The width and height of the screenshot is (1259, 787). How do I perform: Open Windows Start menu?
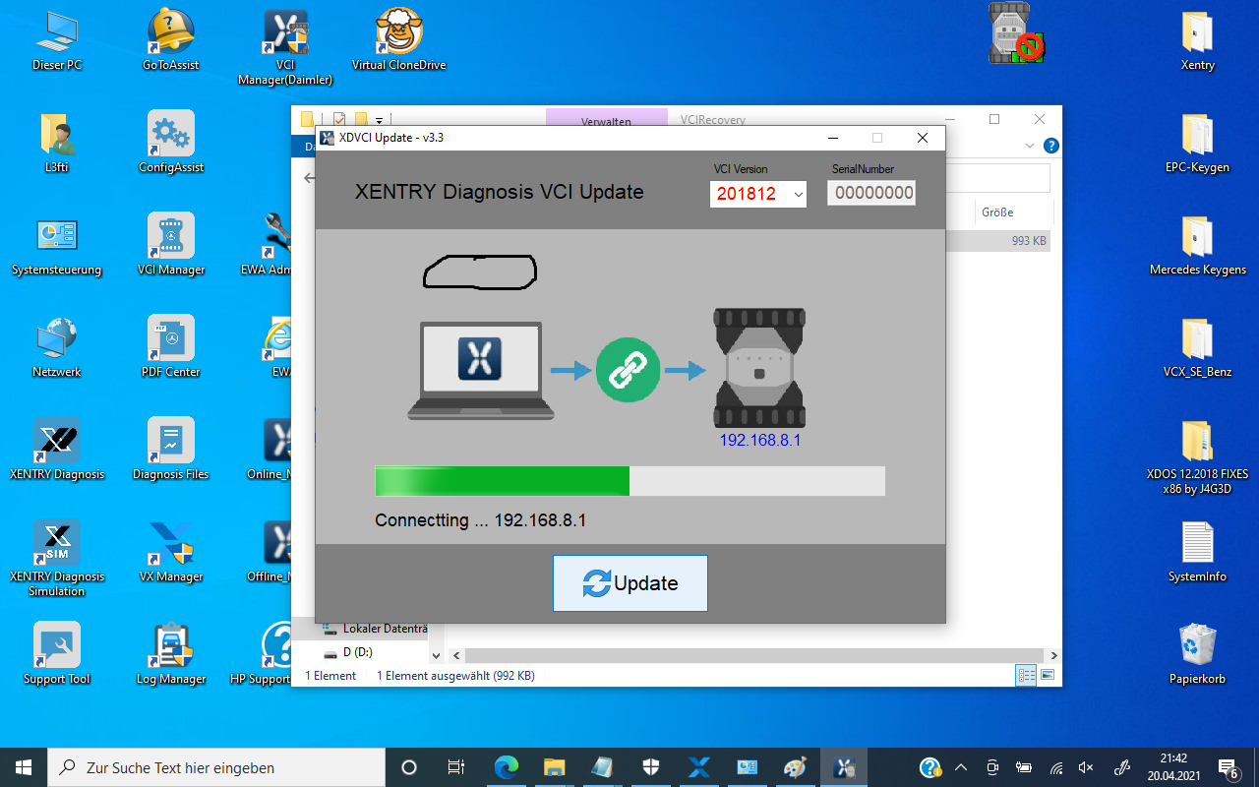(x=24, y=767)
